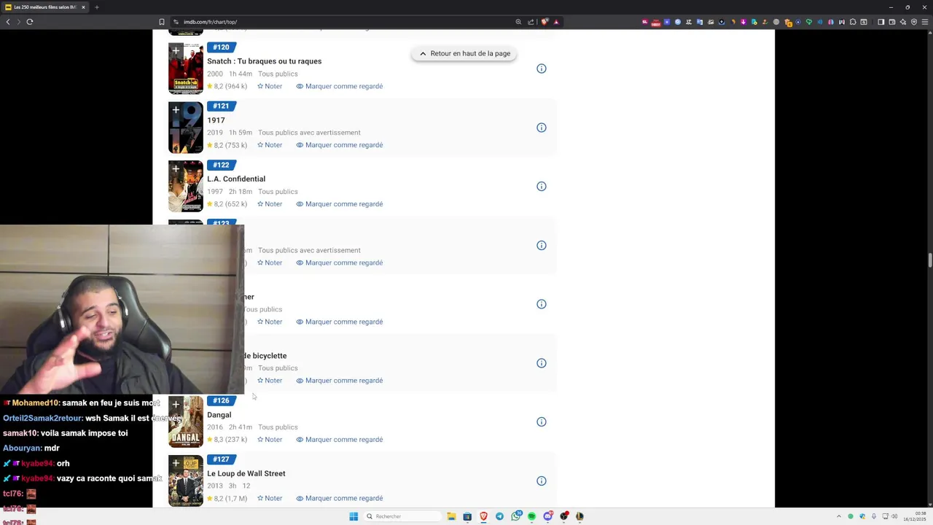The width and height of the screenshot is (933, 525).
Task: Add L.A. Confidential to watchlist plus ribbon
Action: point(176,169)
